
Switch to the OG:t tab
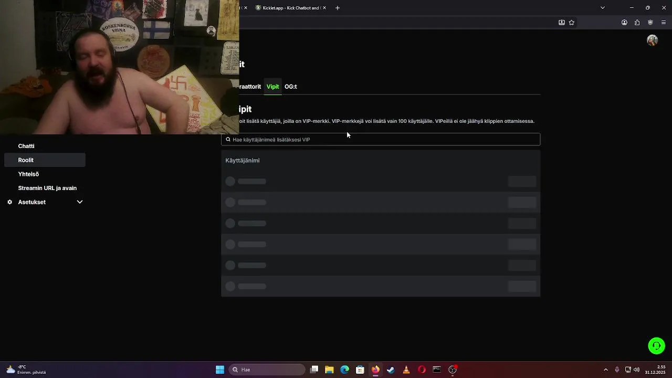click(290, 87)
